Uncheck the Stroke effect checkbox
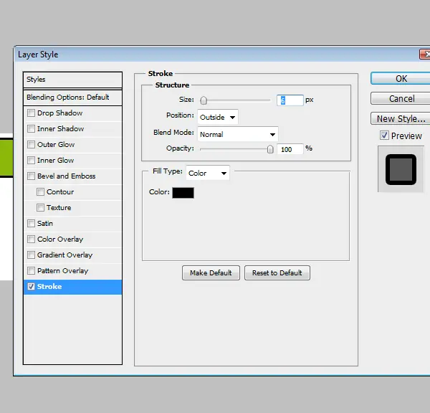Screen dimensions: 430x413 point(31,287)
